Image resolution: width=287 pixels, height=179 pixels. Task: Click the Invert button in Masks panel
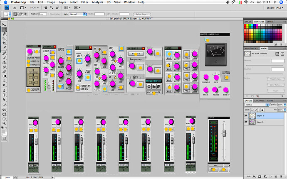point(276,91)
